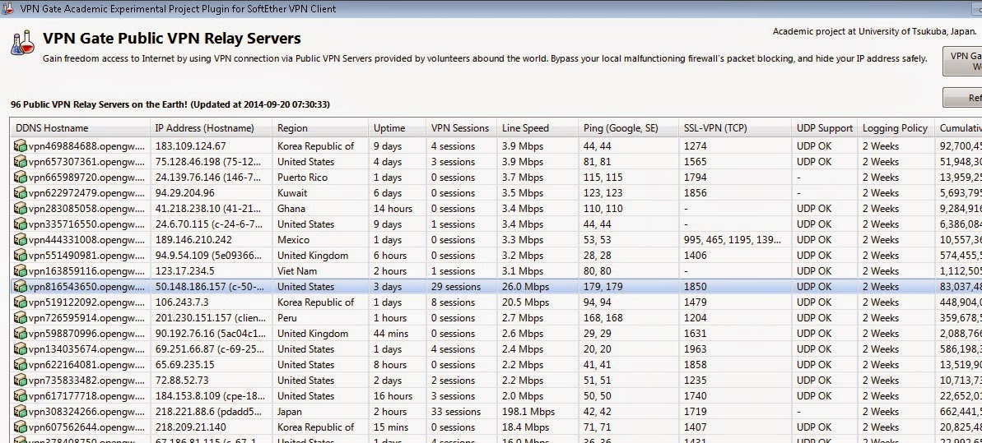This screenshot has height=443, width=982.
Task: Click server icon for vpn469884688
Action: [20, 146]
